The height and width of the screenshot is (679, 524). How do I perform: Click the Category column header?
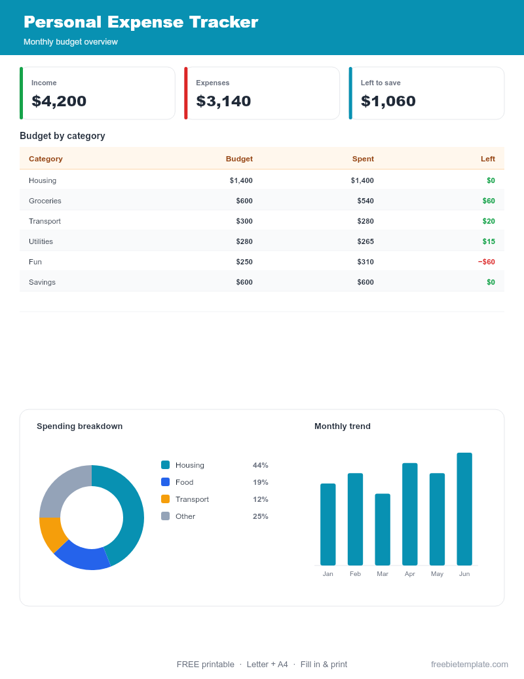coord(46,159)
